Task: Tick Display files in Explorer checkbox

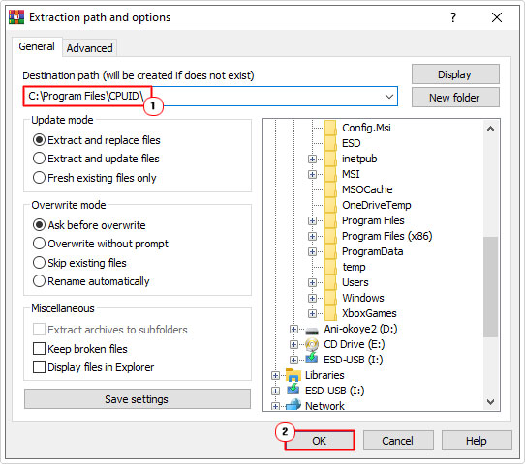Action: [x=94, y=367]
